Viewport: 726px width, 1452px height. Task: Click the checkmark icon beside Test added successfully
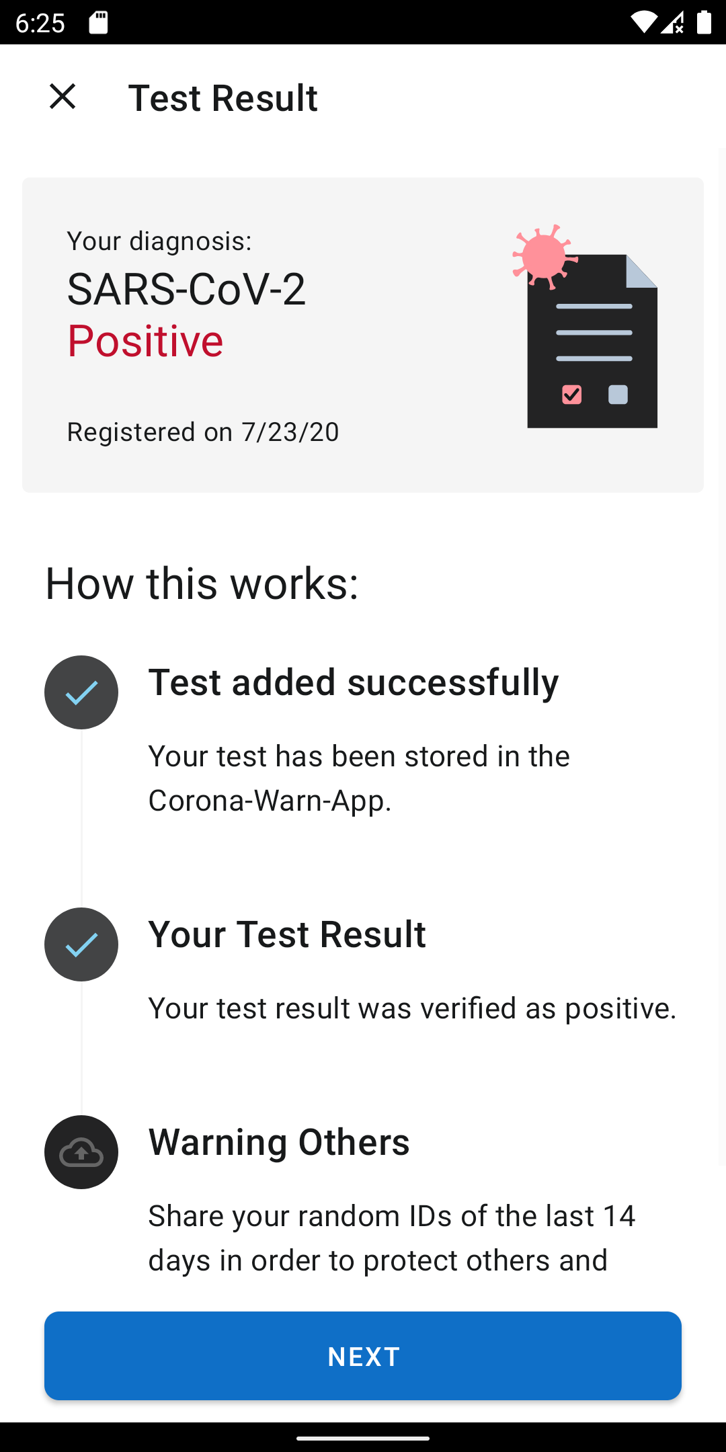pos(81,692)
